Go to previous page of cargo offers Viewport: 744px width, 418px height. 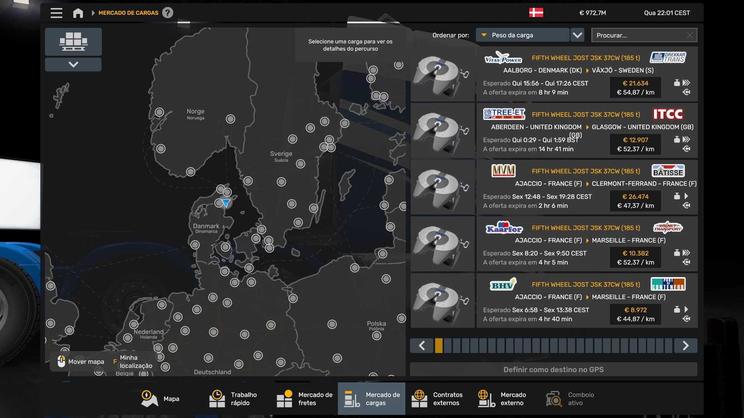coord(422,346)
